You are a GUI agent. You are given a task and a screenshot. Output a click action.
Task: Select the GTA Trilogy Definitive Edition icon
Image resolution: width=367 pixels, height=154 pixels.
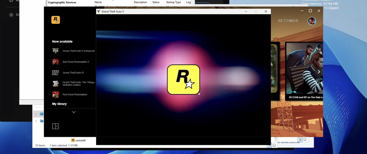click(55, 84)
